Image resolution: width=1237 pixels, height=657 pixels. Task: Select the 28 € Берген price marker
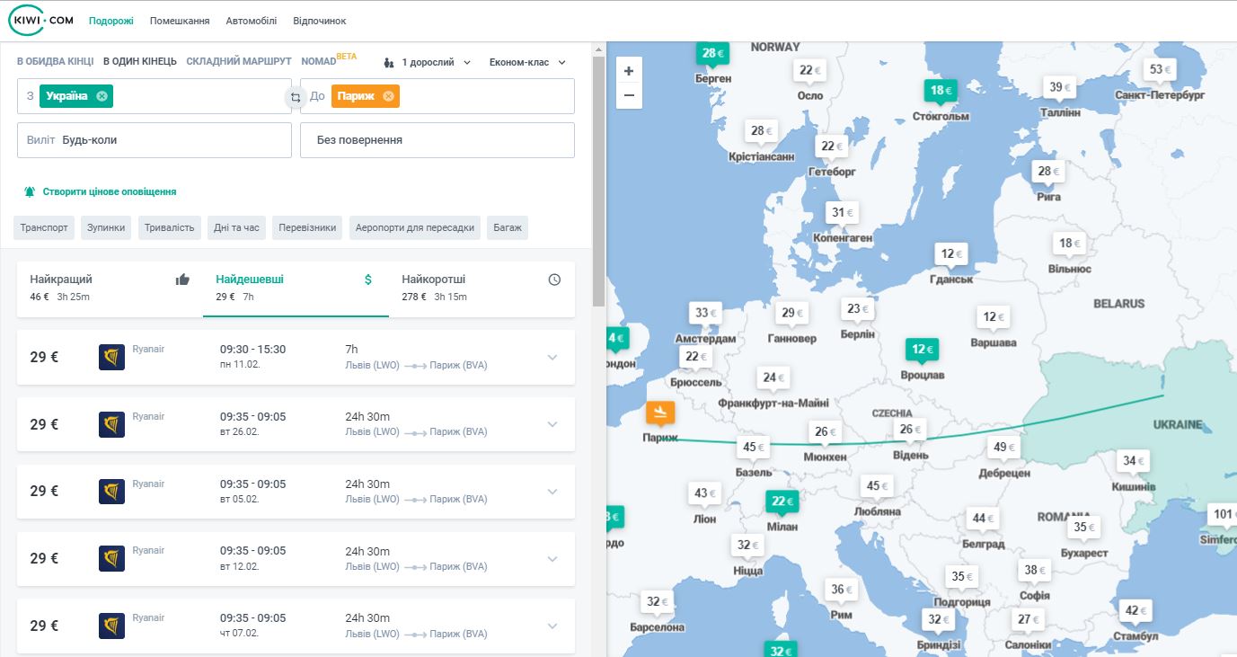click(x=712, y=53)
